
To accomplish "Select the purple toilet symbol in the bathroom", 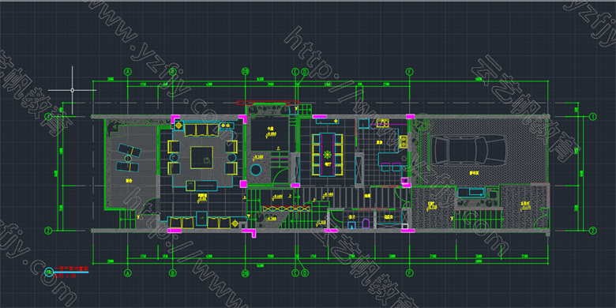I will [x=366, y=223].
